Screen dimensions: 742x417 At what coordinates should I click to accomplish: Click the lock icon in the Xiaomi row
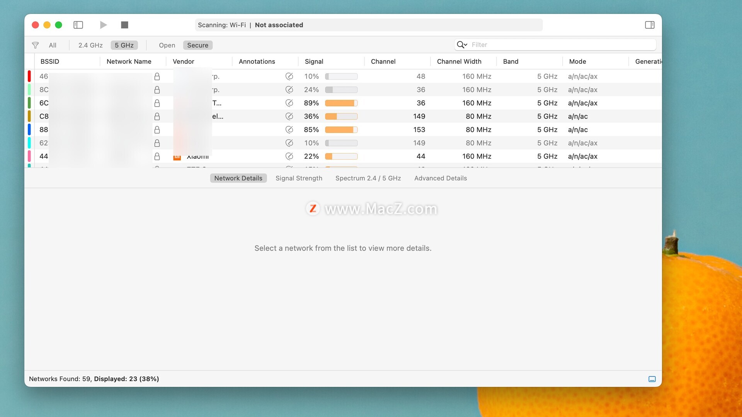[157, 156]
